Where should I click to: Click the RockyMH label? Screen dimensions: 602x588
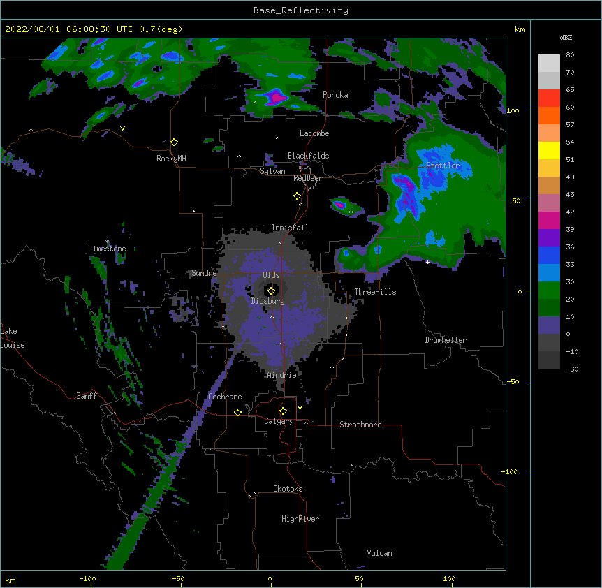point(171,159)
